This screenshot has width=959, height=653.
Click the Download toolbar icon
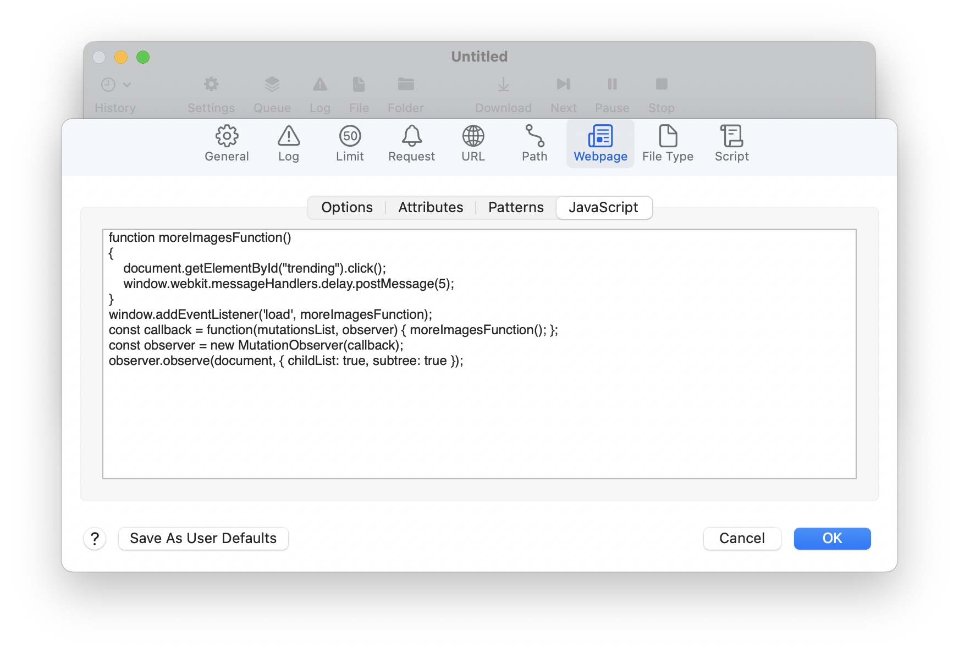pos(503,85)
